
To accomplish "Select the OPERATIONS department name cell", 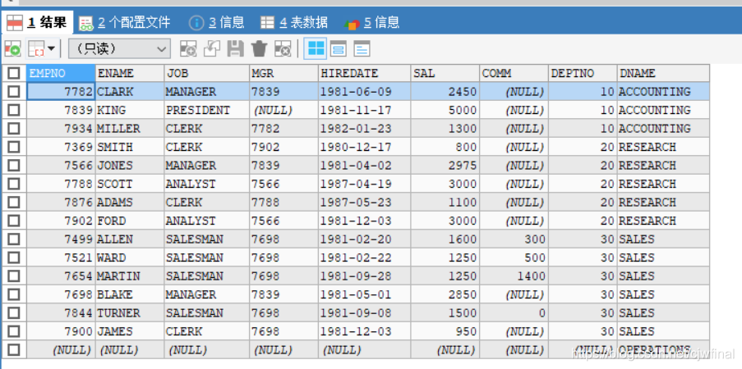I will pyautogui.click(x=663, y=349).
